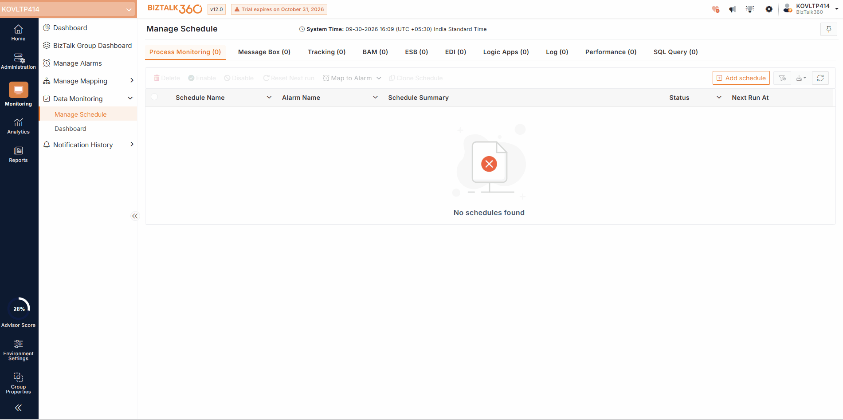Viewport: 843px width, 420px height.
Task: Open Environment Settings in left bar
Action: coord(18,350)
